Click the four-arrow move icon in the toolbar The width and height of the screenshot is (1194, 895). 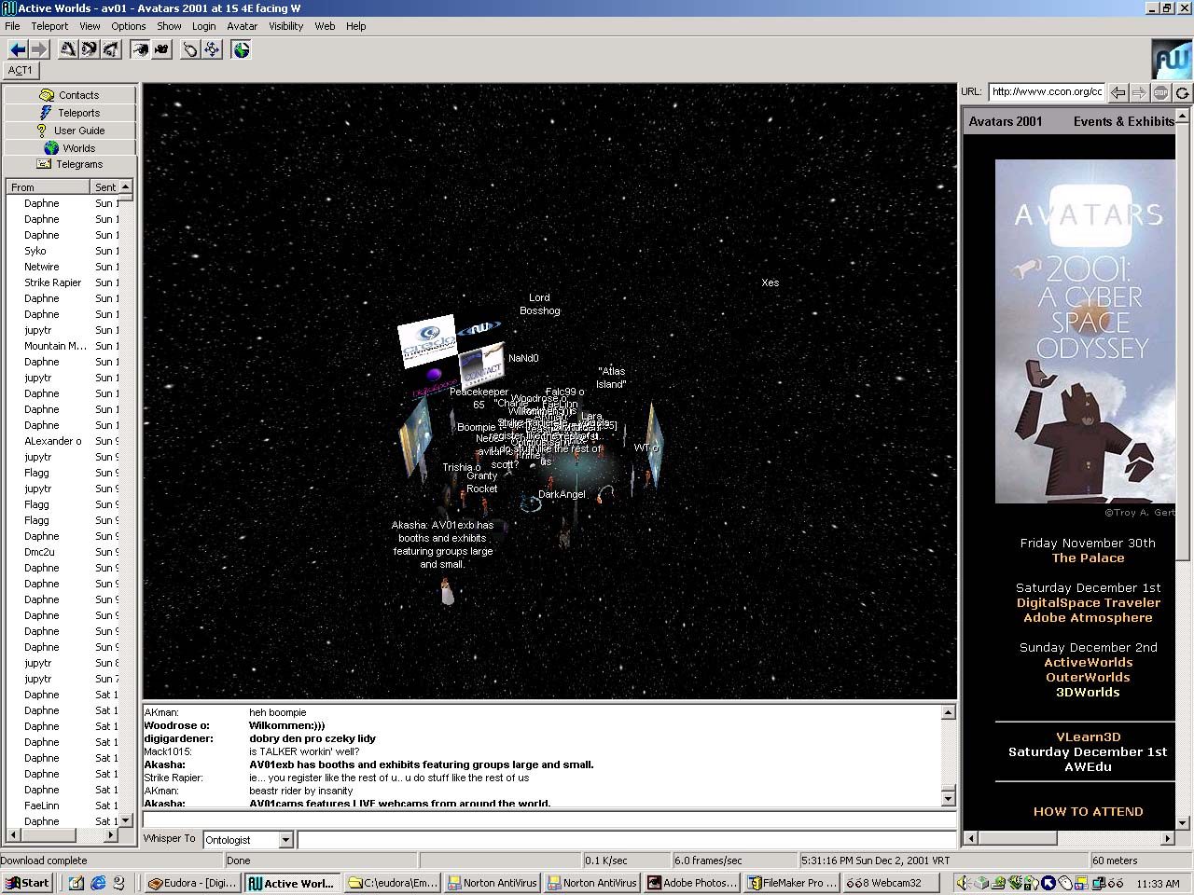(x=212, y=49)
